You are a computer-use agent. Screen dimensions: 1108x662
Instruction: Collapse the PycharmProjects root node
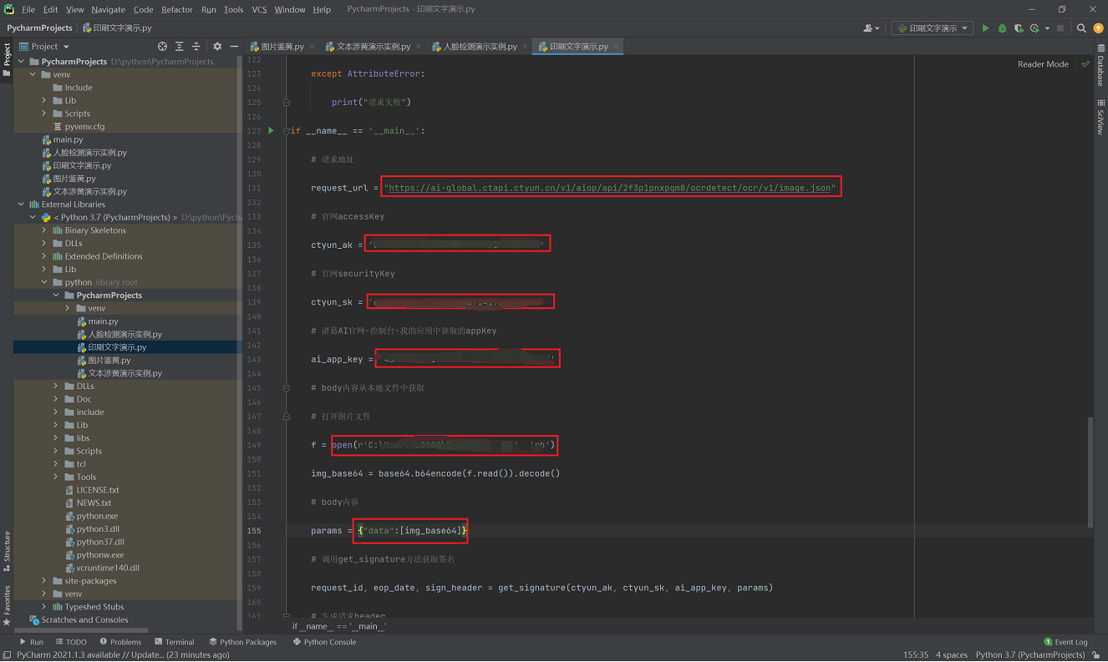tap(22, 62)
